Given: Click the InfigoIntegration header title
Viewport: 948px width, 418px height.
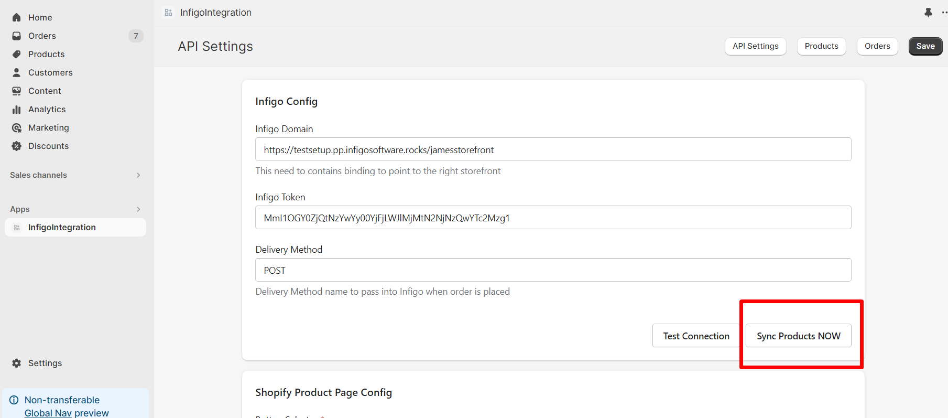Looking at the screenshot, I should 216,12.
